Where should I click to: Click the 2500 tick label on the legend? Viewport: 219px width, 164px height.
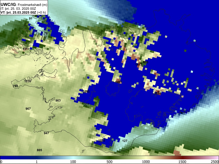point(215,162)
